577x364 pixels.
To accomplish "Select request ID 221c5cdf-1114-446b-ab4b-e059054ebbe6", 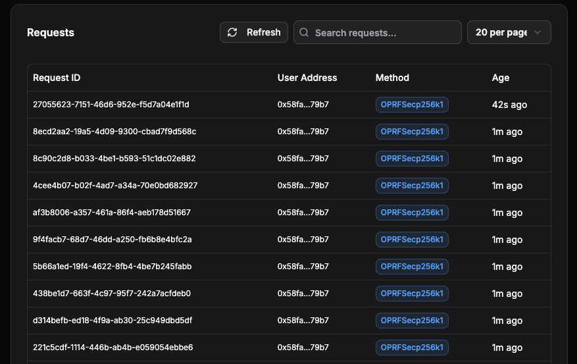I will point(113,348).
